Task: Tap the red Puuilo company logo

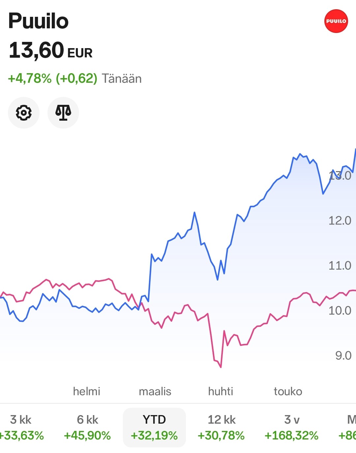Action: [x=336, y=21]
